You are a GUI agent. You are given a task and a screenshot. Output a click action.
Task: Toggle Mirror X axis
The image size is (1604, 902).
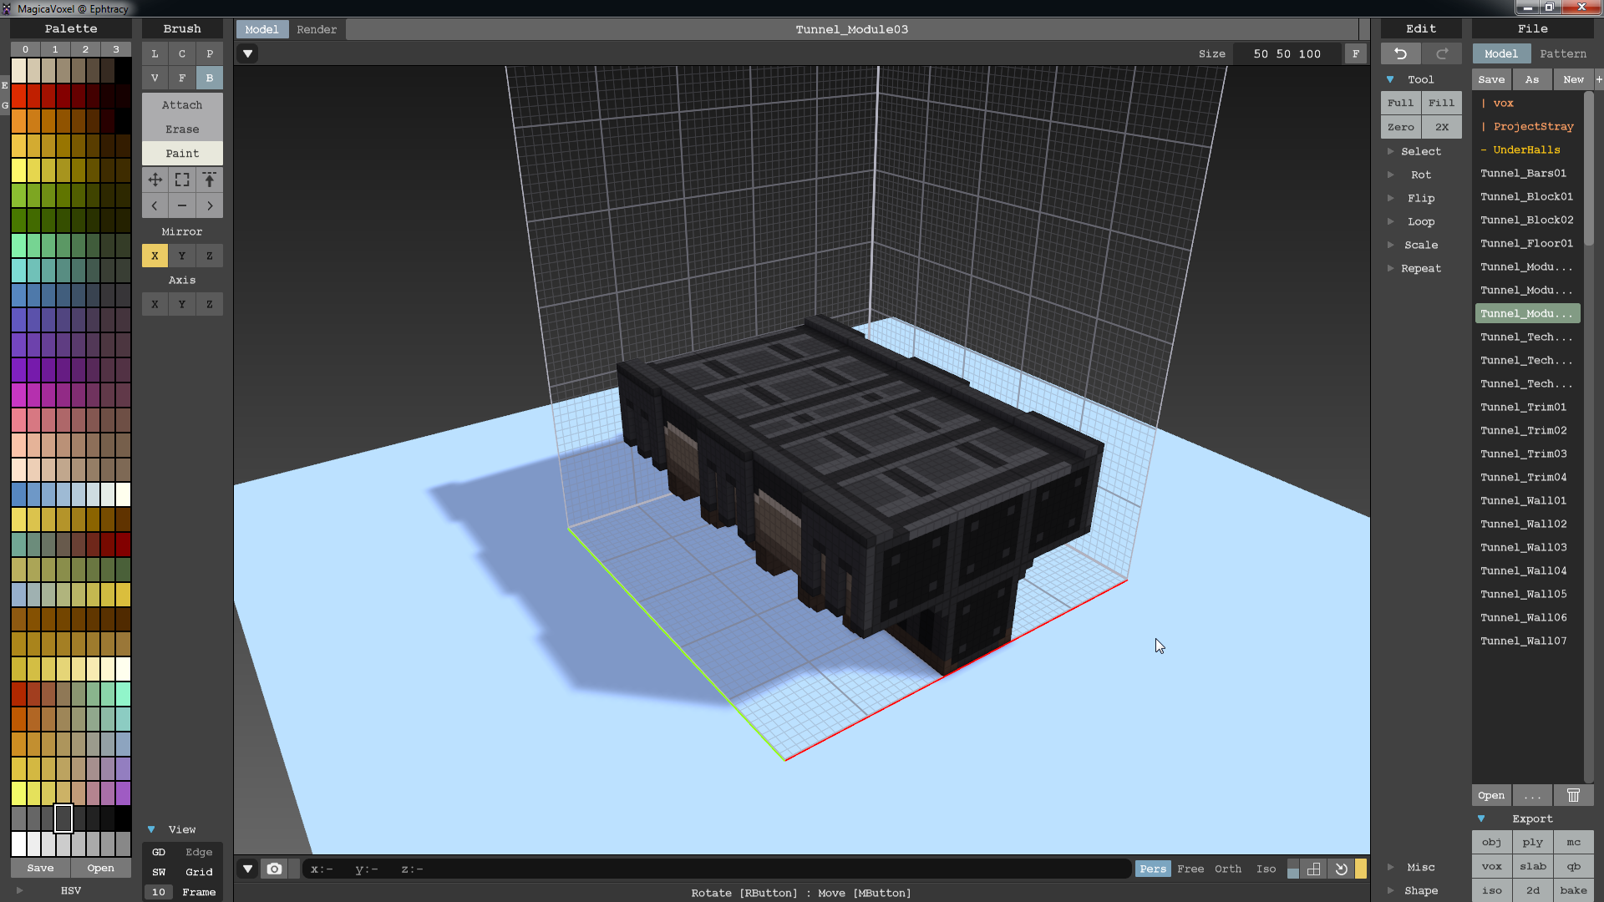point(155,256)
